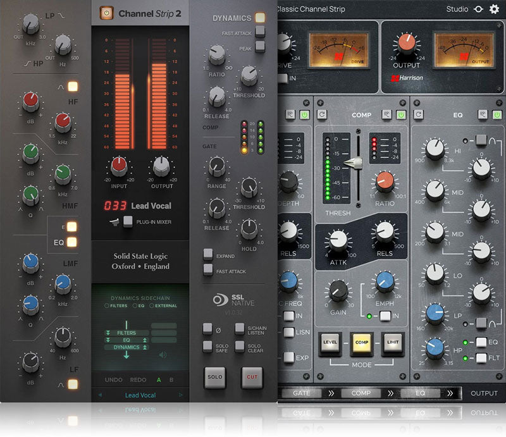Image resolution: width=506 pixels, height=437 pixels.
Task: Click the red CUT button
Action: point(252,377)
